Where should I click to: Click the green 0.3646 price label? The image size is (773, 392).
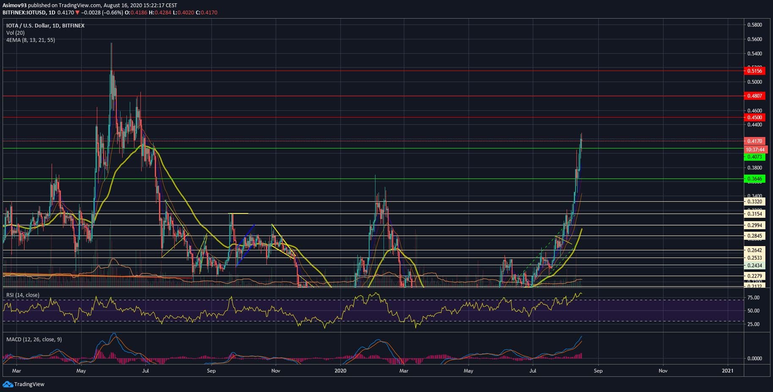point(754,179)
